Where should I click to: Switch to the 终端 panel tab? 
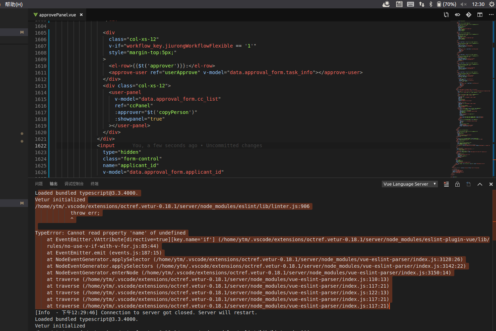94,184
